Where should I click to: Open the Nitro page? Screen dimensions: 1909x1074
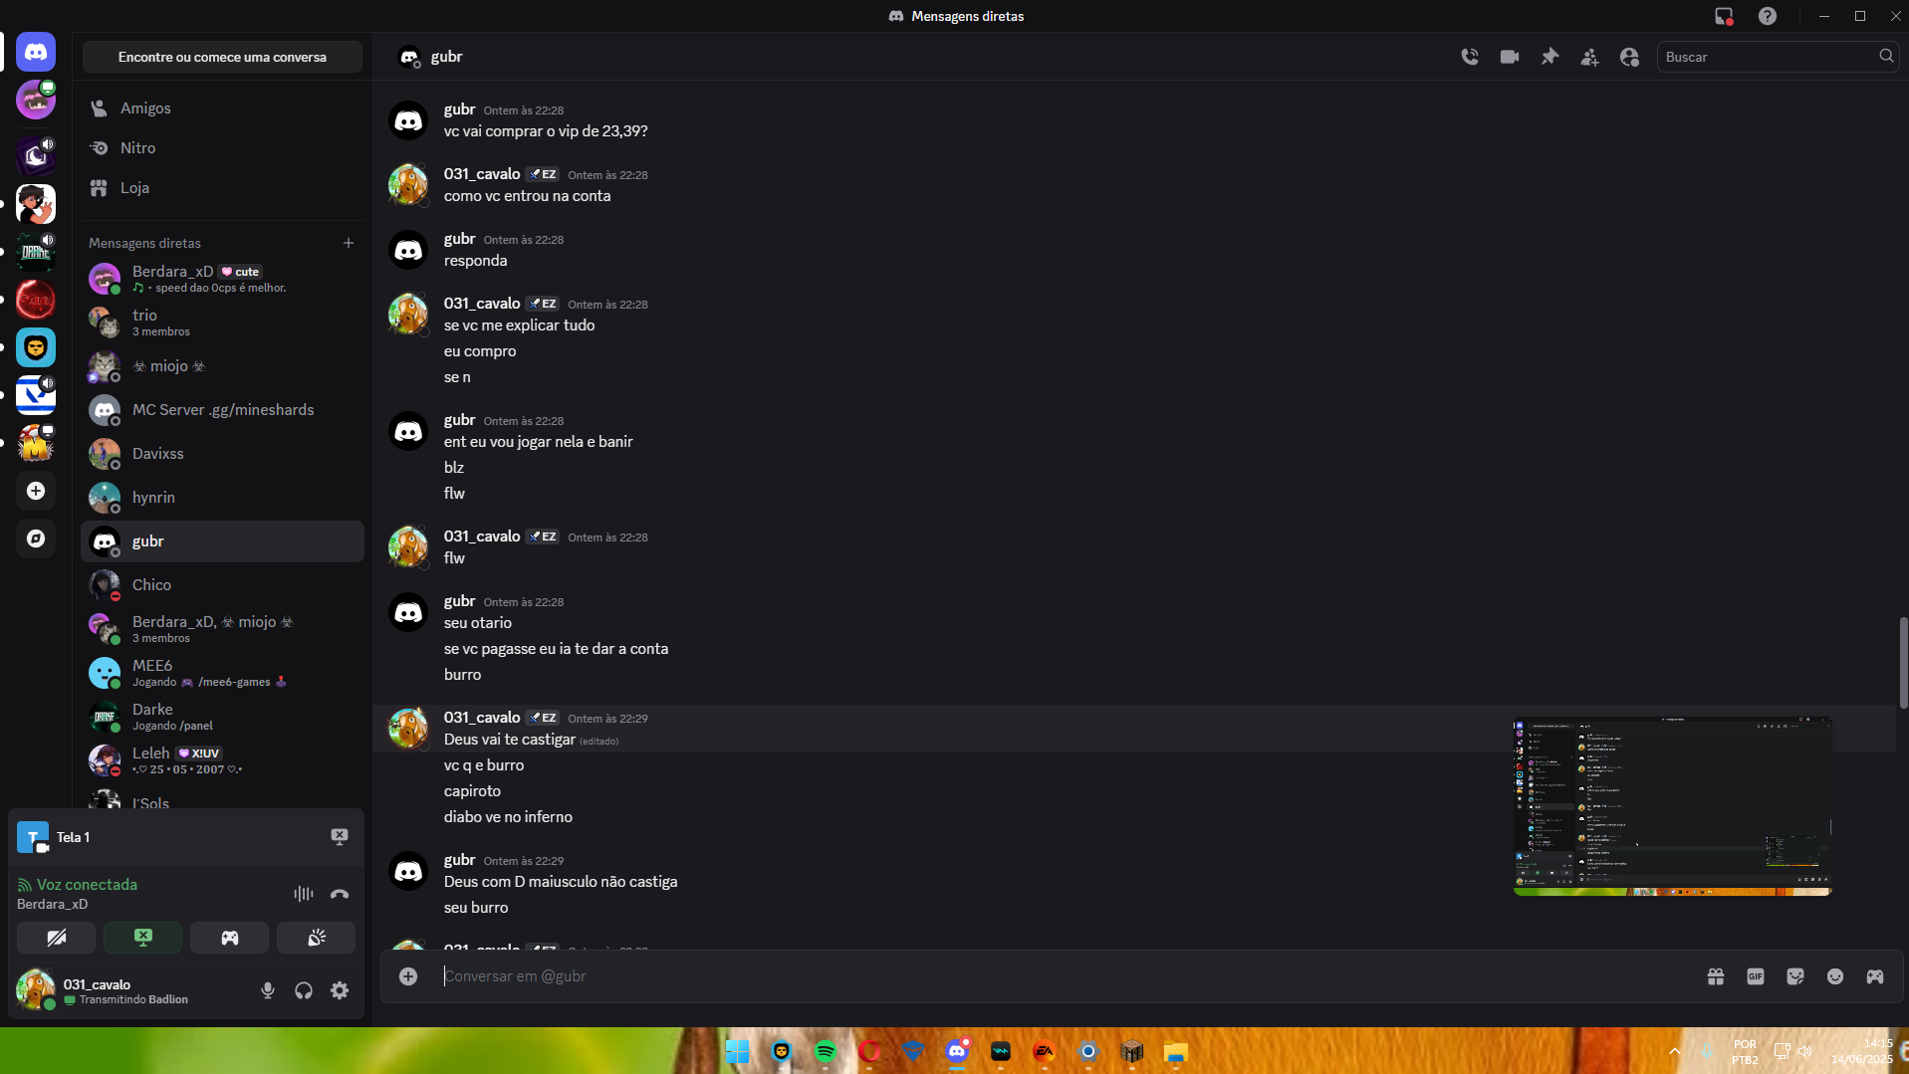222,148
